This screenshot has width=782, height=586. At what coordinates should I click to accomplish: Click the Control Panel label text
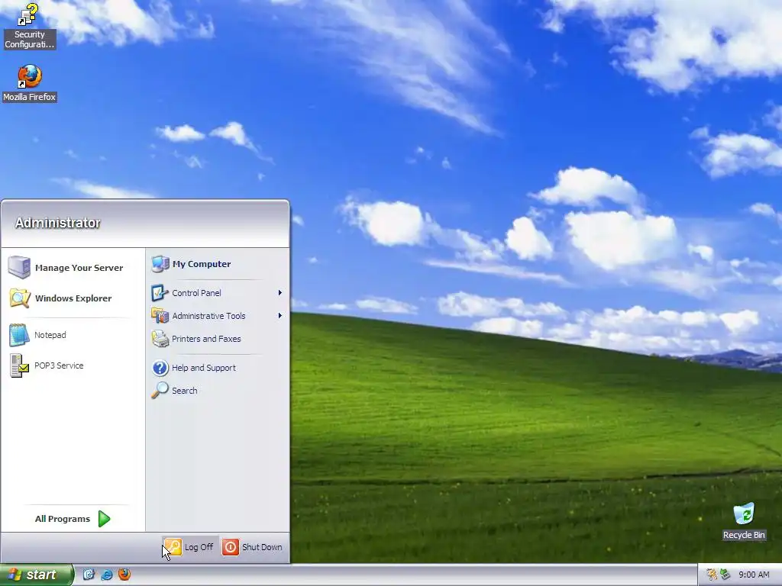[196, 293]
